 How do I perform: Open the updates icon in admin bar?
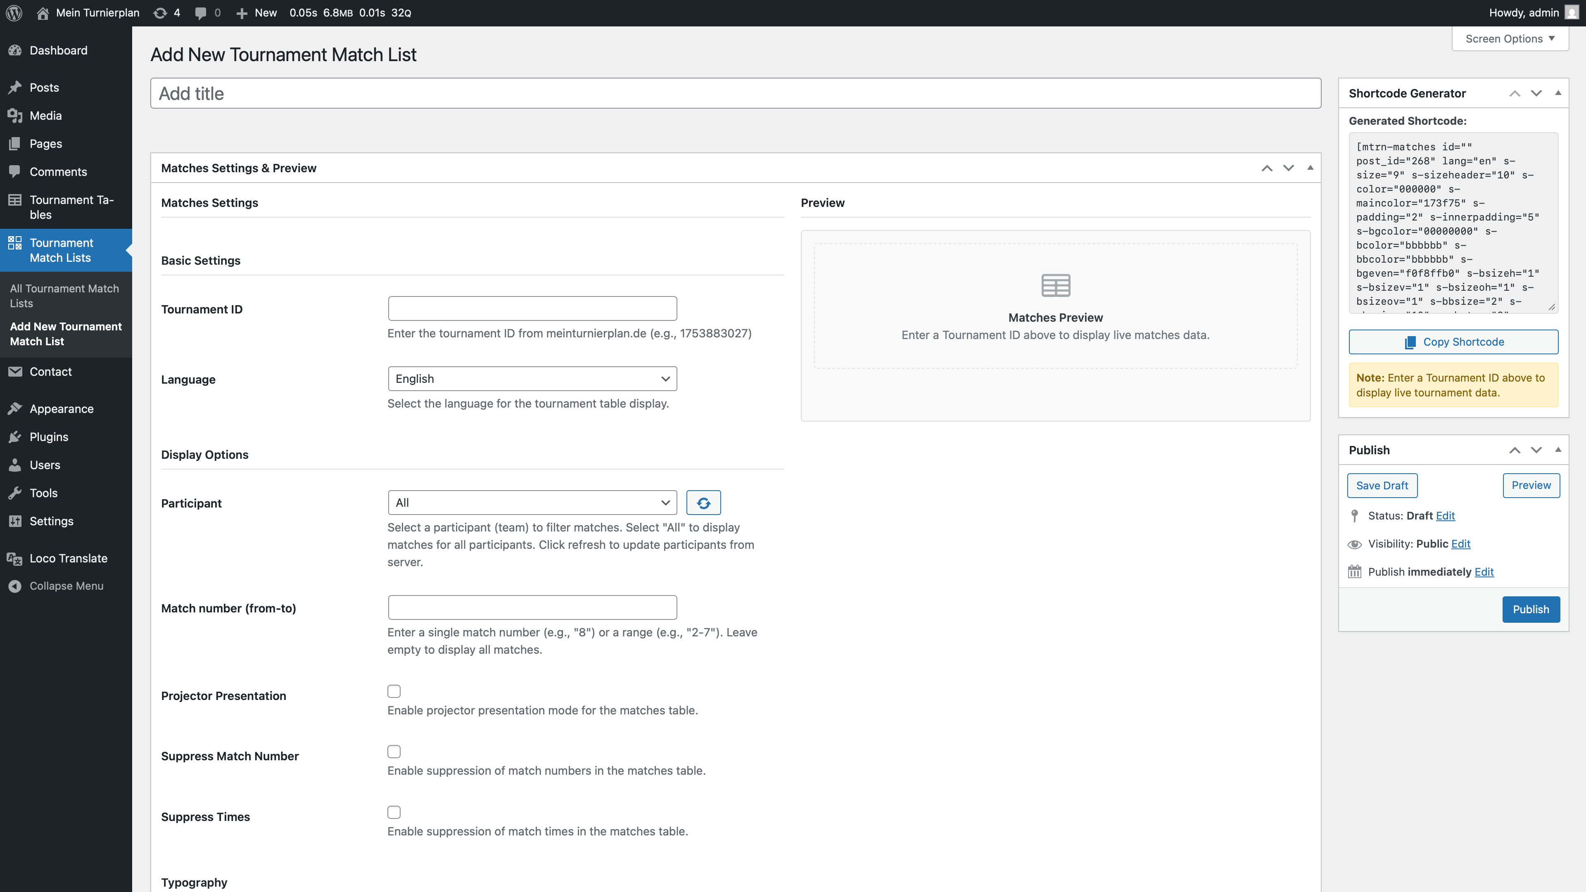click(160, 13)
